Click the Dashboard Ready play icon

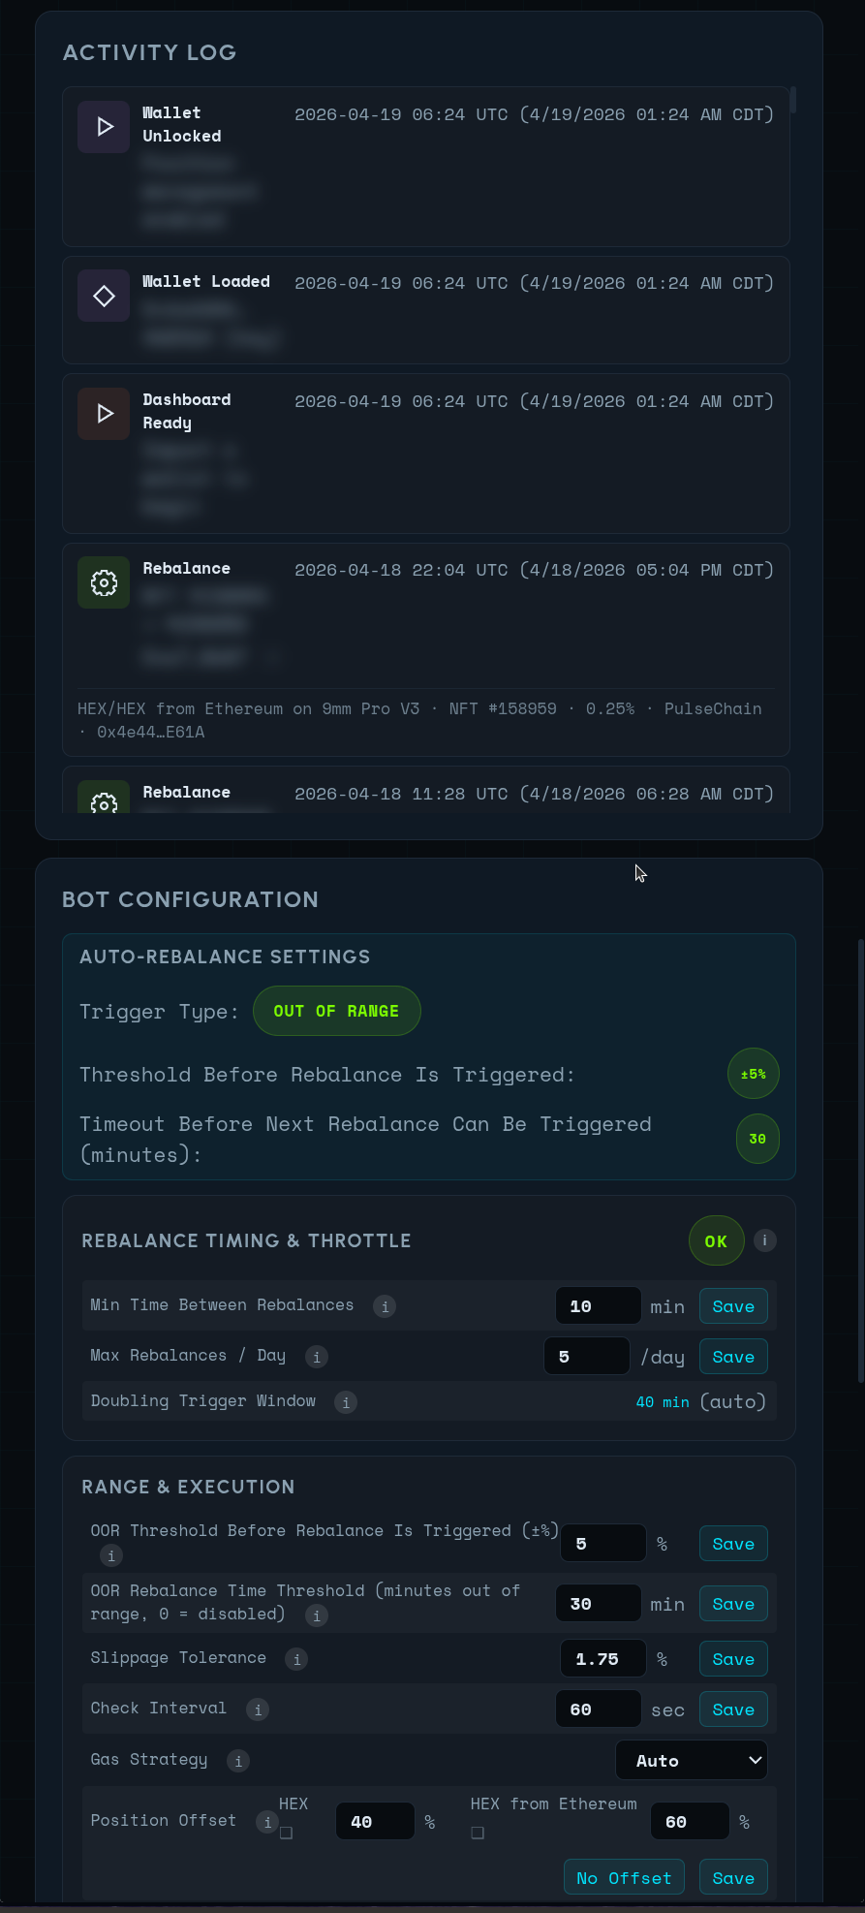point(104,414)
